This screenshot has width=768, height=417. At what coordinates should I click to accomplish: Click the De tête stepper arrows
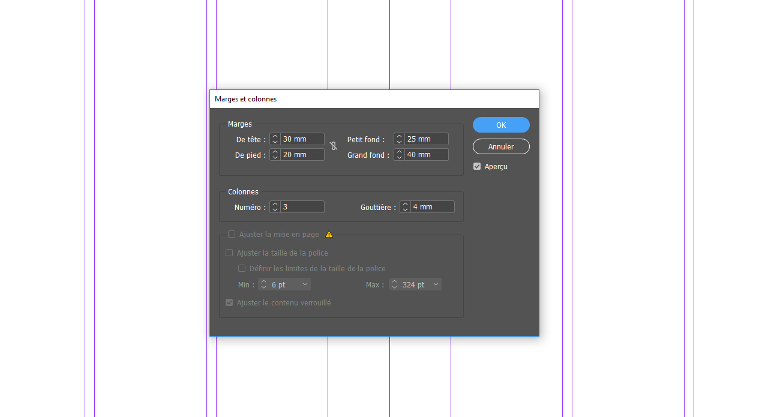275,139
